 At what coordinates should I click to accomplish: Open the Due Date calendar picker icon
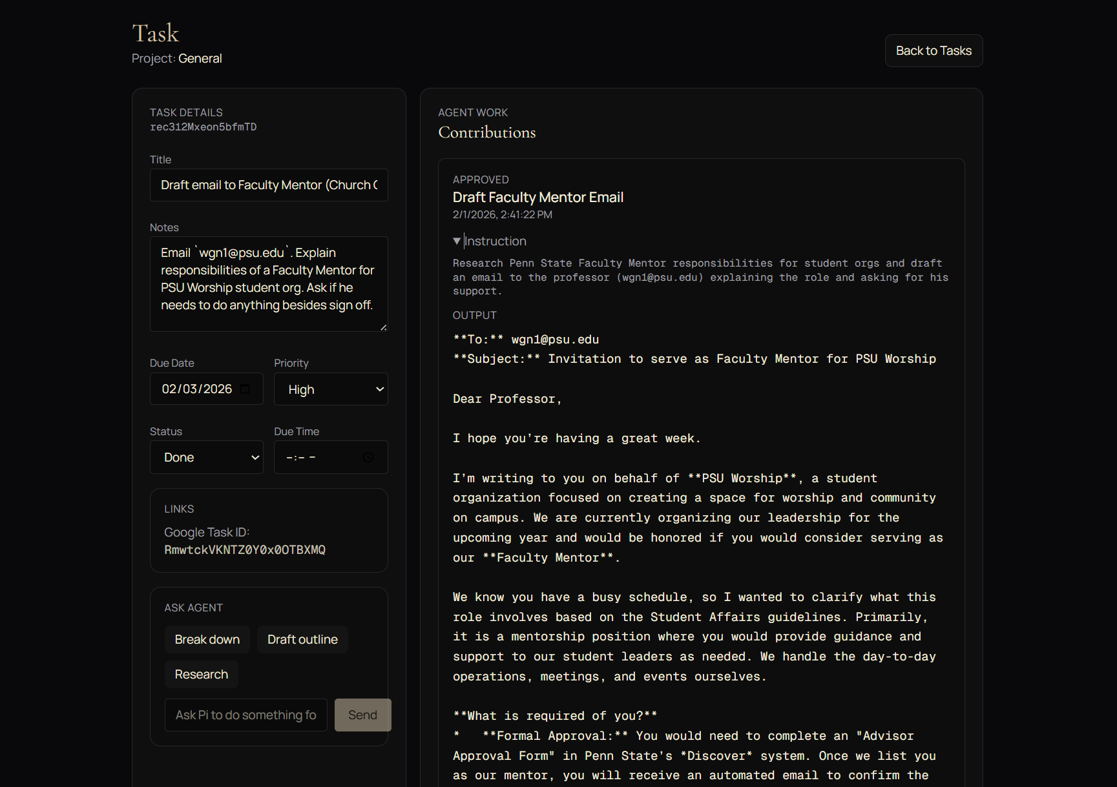(245, 389)
